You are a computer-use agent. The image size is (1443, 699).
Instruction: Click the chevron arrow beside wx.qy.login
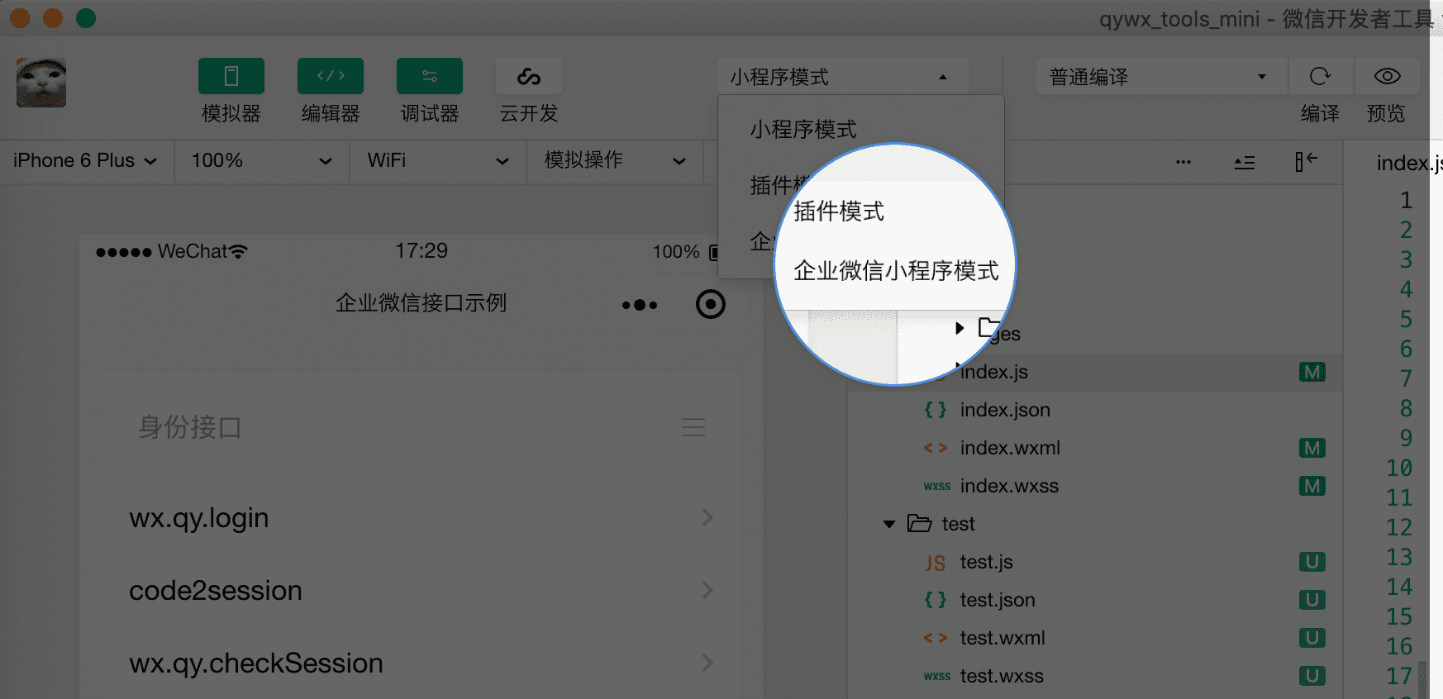coord(707,517)
